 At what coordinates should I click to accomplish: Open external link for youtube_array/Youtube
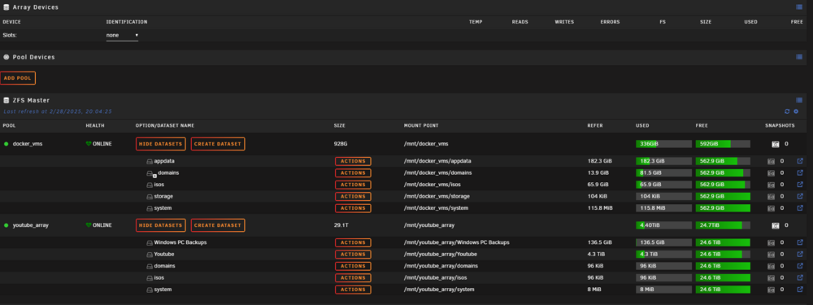click(800, 254)
